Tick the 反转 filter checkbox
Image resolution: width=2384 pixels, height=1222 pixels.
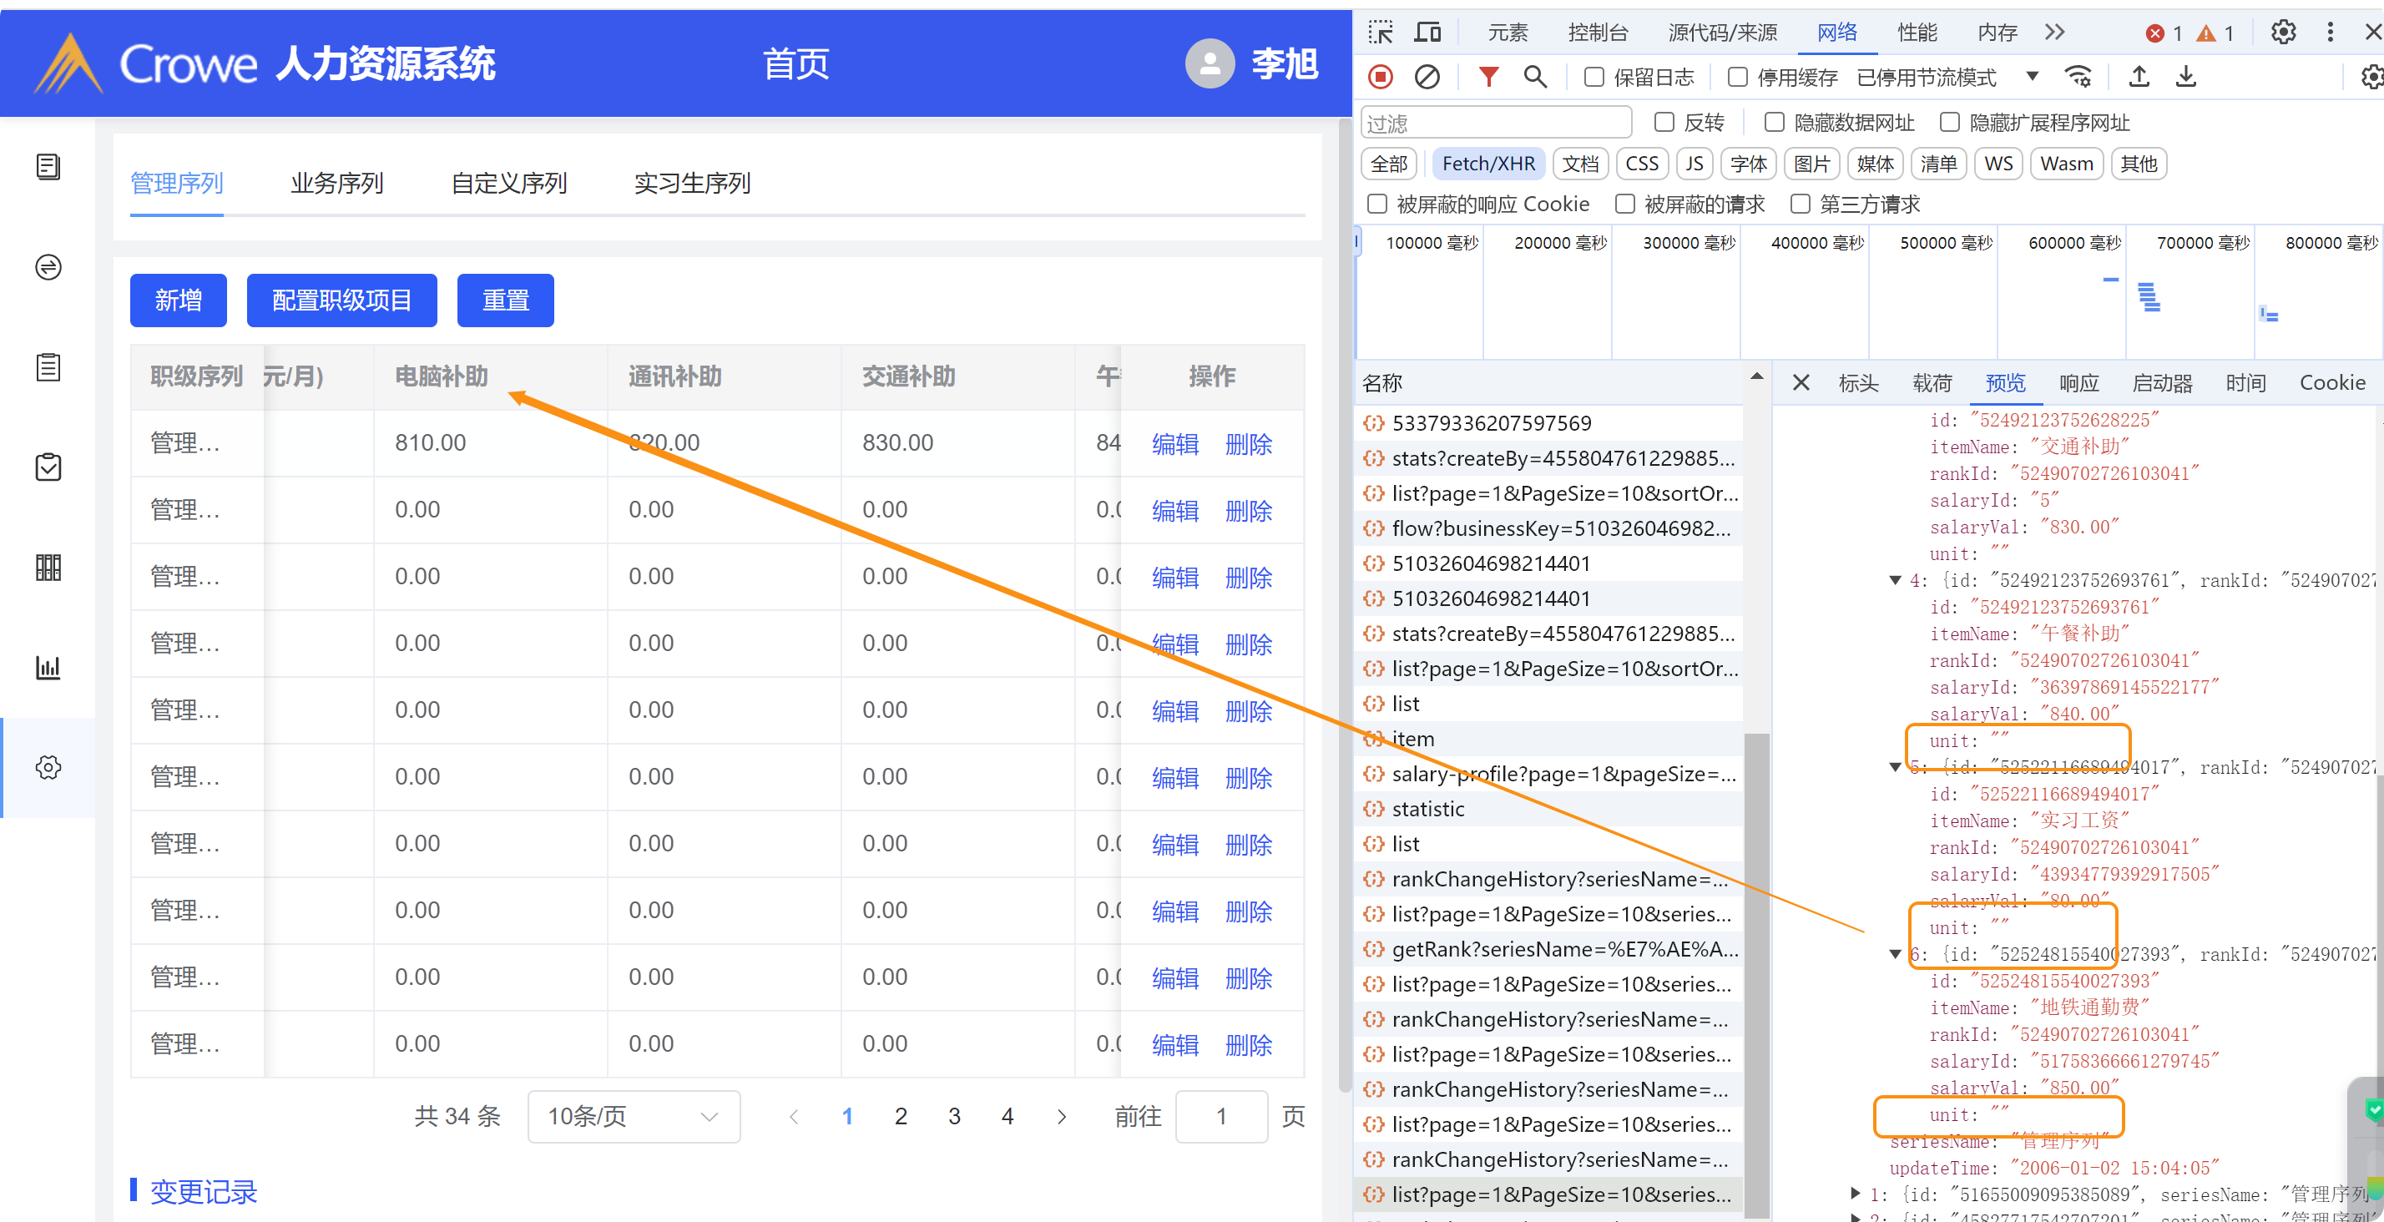1664,122
